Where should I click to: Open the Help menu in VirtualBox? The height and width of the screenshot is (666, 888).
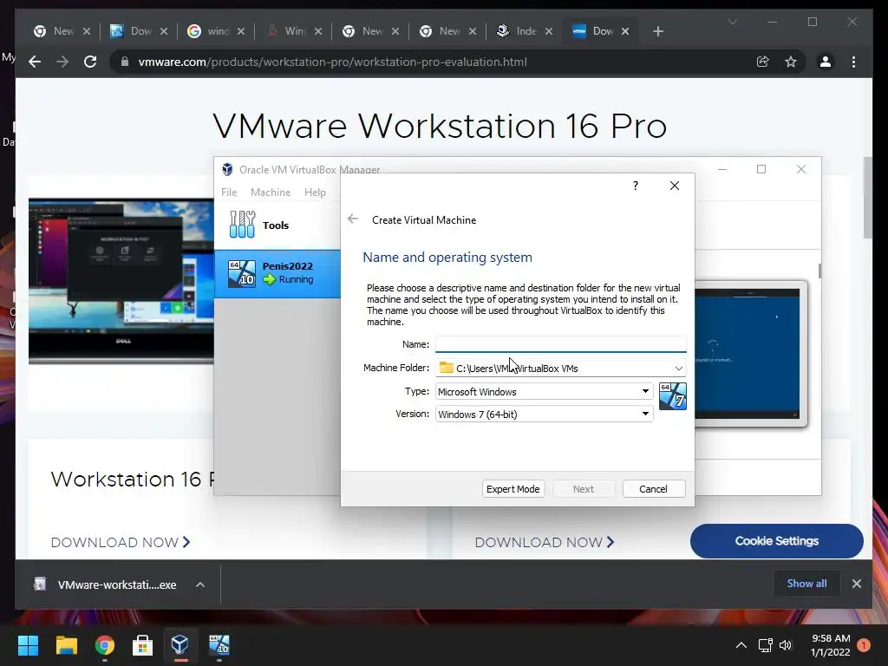[x=315, y=192]
